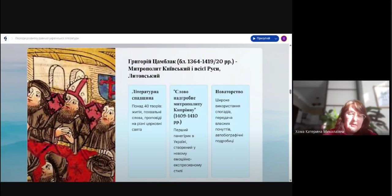Viewport: 392px width, 196px height.
Task: Select the medieval illustration on the slide
Action: 71,115
